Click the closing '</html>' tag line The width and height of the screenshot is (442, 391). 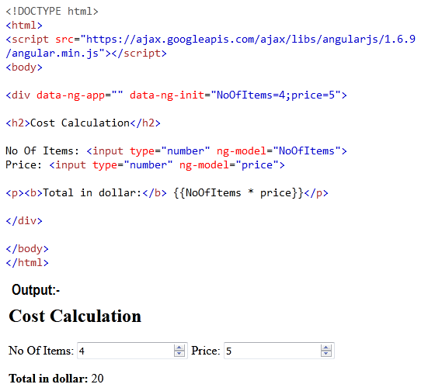(x=27, y=263)
